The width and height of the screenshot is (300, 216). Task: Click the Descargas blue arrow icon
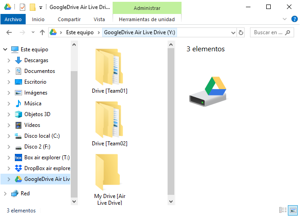click(18, 60)
